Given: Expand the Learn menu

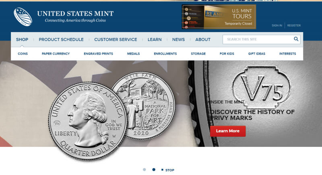Looking at the screenshot, I should pyautogui.click(x=155, y=39).
